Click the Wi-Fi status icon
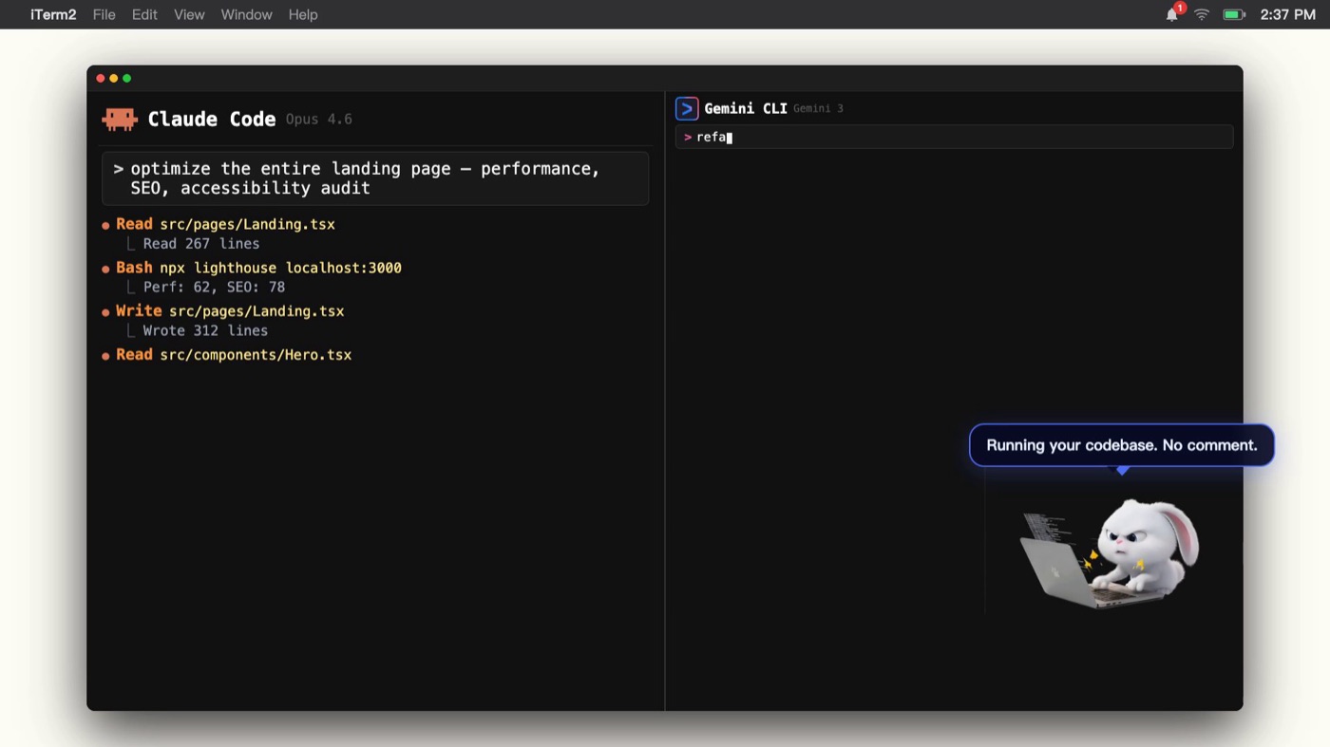This screenshot has width=1330, height=747. point(1202,14)
